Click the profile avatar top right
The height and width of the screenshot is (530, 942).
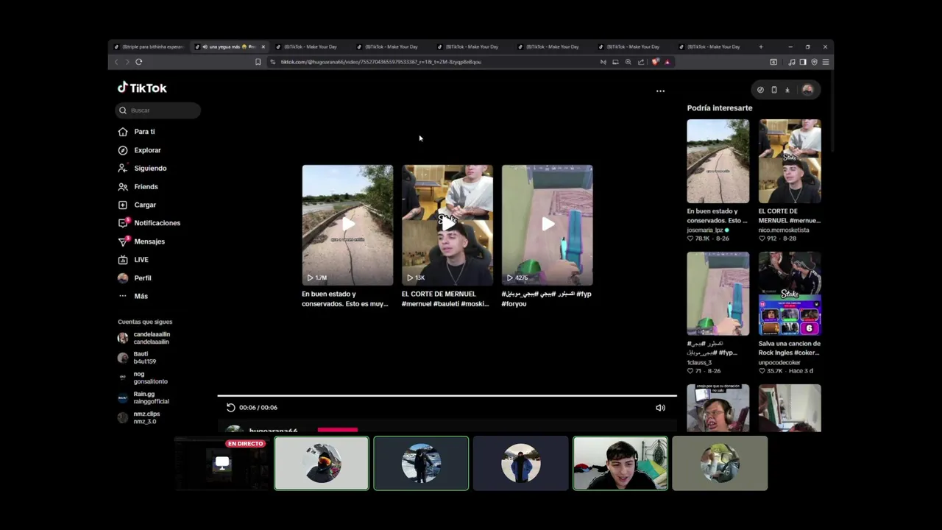[807, 90]
